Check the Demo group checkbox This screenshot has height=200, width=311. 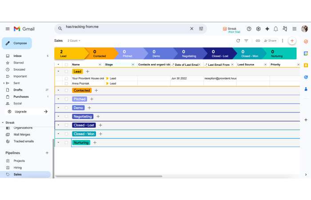pyautogui.click(x=66, y=108)
